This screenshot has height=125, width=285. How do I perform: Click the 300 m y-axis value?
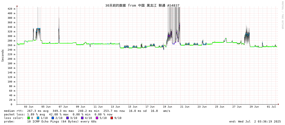[12, 36]
